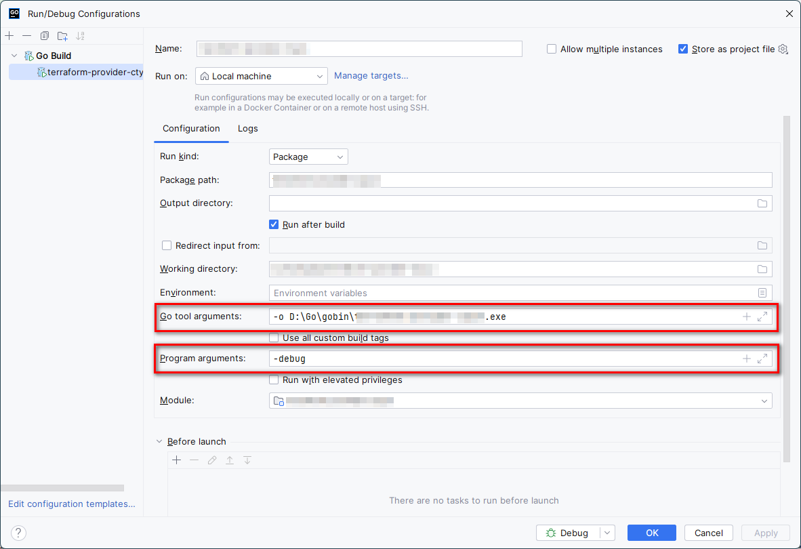Image resolution: width=801 pixels, height=549 pixels.
Task: Enable Redirect input from checkbox
Action: click(167, 245)
